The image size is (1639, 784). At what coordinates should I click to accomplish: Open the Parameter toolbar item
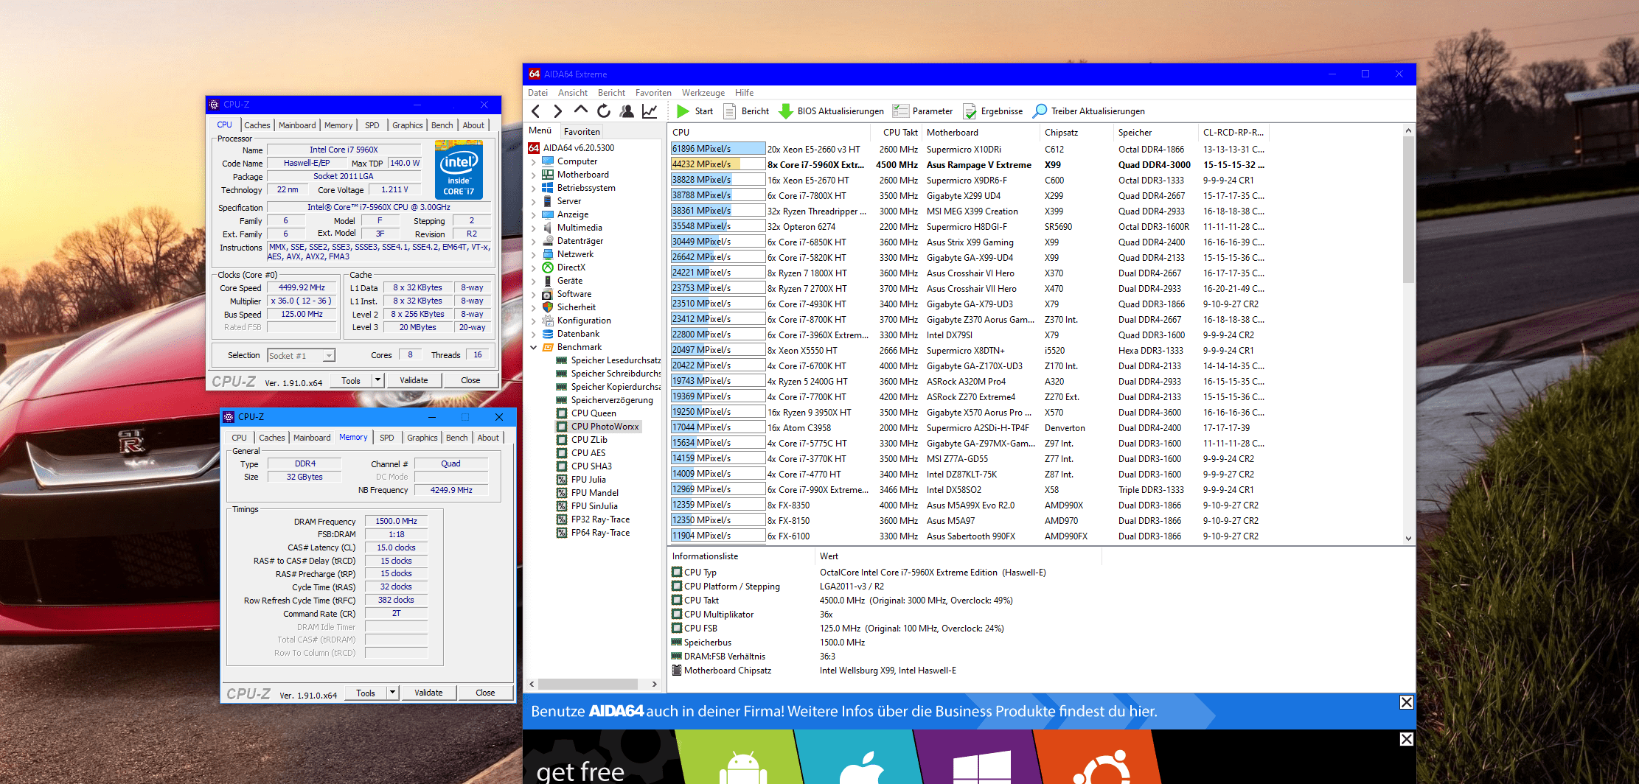click(x=922, y=111)
